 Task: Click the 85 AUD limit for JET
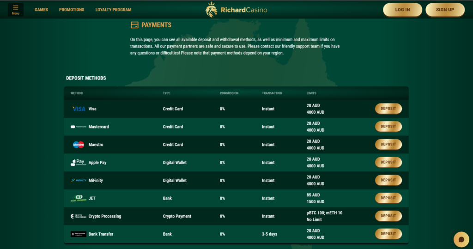(x=313, y=195)
